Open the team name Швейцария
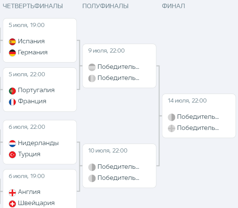The height and width of the screenshot is (208, 238). pyautogui.click(x=36, y=203)
